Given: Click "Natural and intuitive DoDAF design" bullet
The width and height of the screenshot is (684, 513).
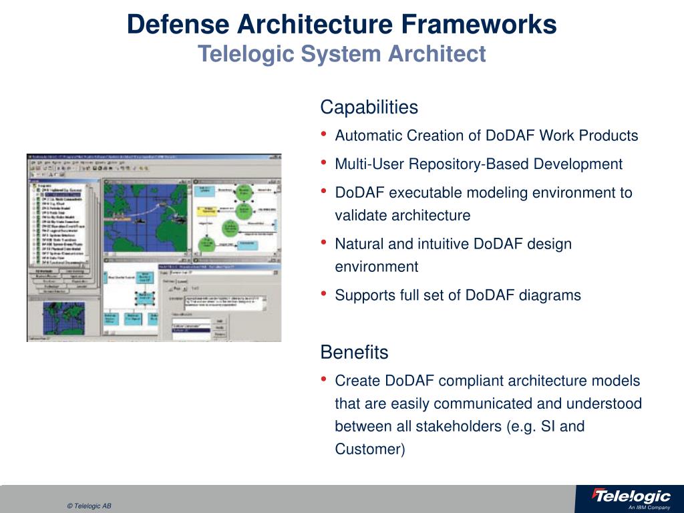Looking at the screenshot, I should click(x=454, y=254).
